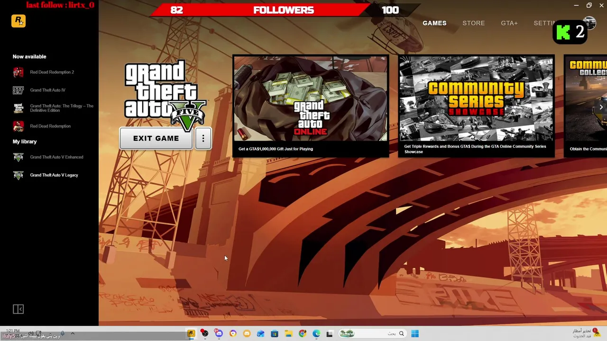Open the Windows Start menu
Viewport: 607px width, 341px height.
415,334
